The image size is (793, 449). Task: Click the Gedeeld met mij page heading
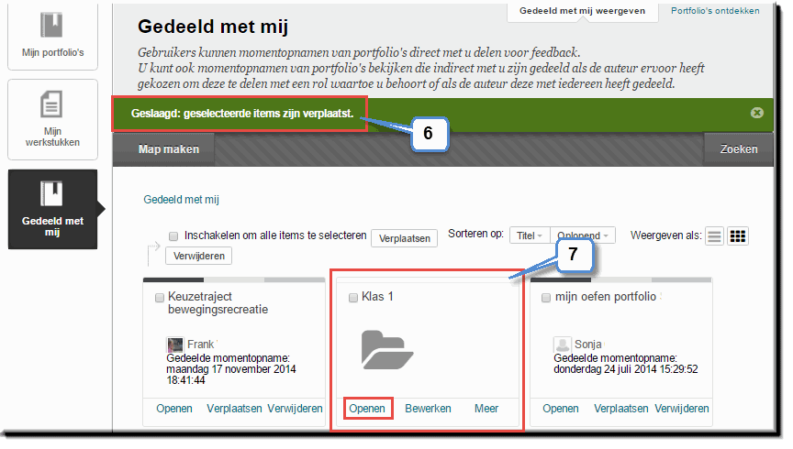click(x=213, y=27)
